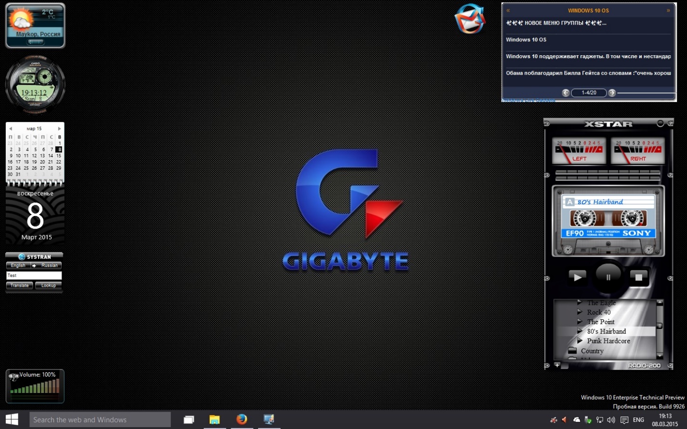Open the cloud icon in the system tray
This screenshot has width=687, height=429.
[576, 420]
